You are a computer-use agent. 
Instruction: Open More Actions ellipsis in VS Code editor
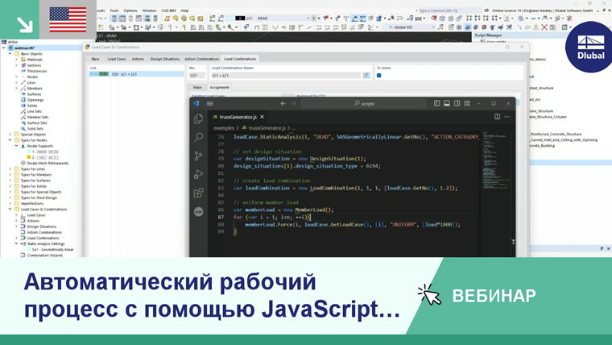click(507, 116)
